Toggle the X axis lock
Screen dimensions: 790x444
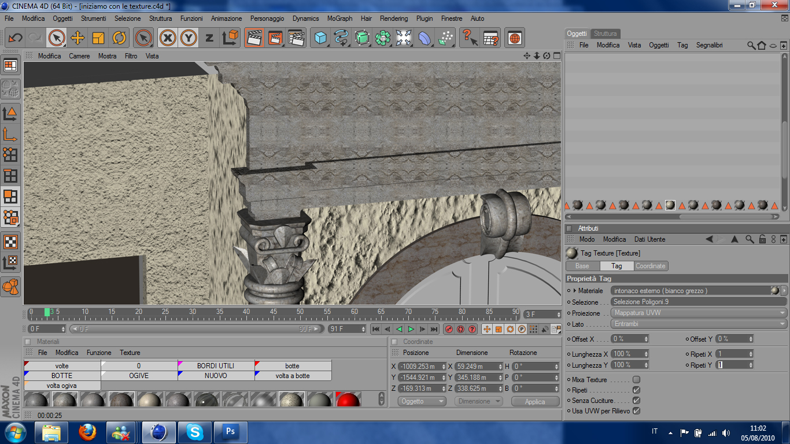[x=168, y=38]
